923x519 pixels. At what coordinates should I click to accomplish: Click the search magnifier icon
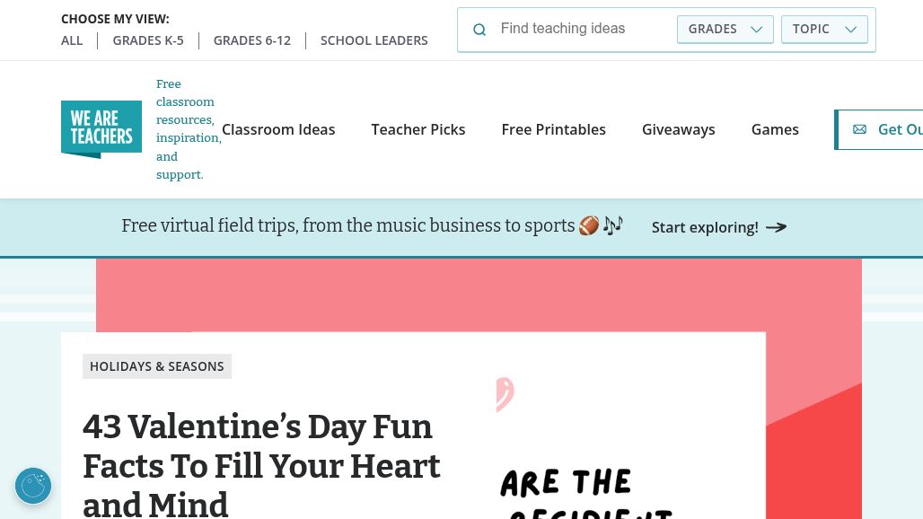[479, 30]
